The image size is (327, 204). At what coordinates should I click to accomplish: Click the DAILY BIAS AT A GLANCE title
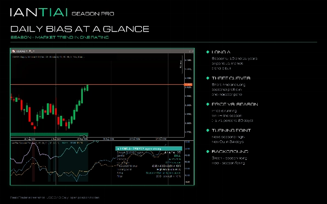tap(80, 29)
